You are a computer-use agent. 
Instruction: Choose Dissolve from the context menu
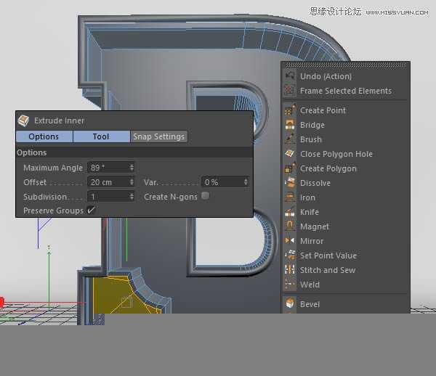315,183
